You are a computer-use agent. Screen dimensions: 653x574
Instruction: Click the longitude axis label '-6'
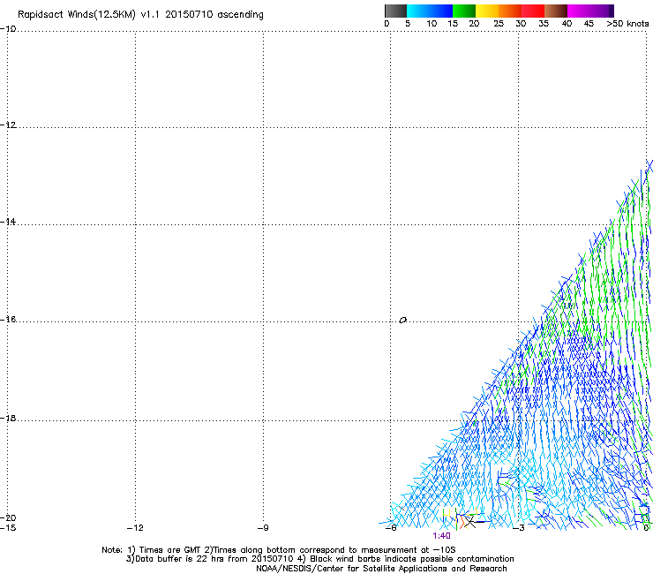tap(391, 528)
